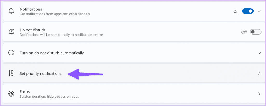Click the Off label beside Do not disturb switch
Viewport: 266px width, 106px height.
244,32
